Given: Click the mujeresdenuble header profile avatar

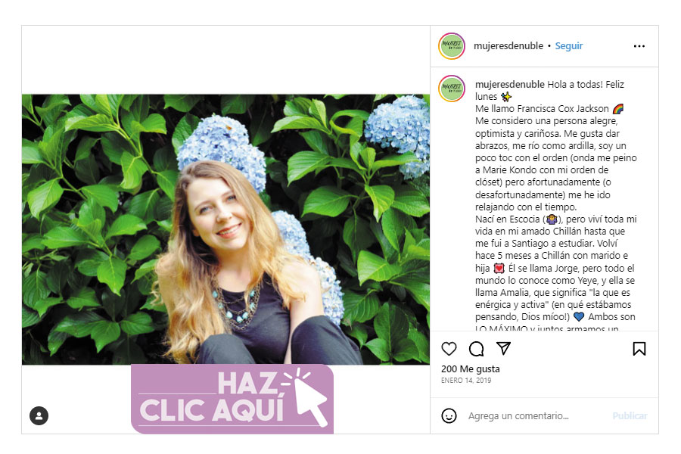Looking at the screenshot, I should point(452,45).
